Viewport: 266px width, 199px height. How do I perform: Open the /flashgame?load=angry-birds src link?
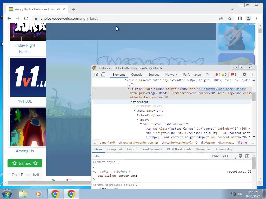point(222,89)
